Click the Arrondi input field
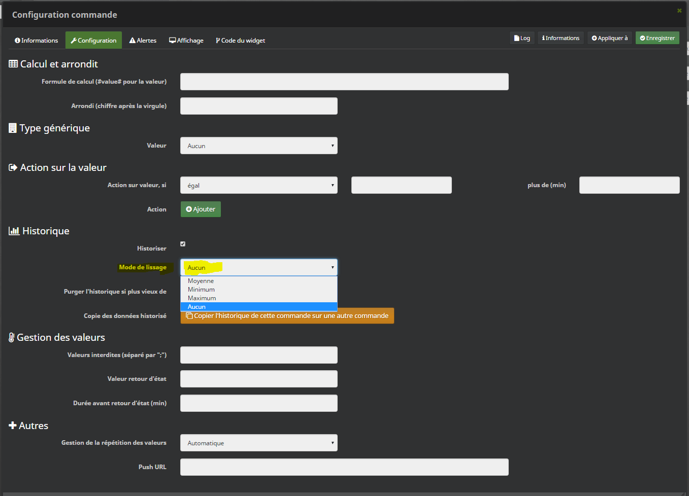Viewport: 689px width, 496px height. [x=259, y=106]
